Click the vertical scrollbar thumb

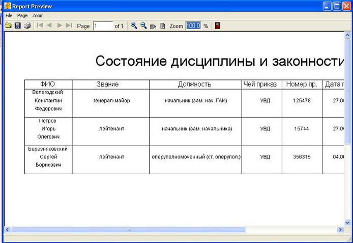(x=347, y=91)
